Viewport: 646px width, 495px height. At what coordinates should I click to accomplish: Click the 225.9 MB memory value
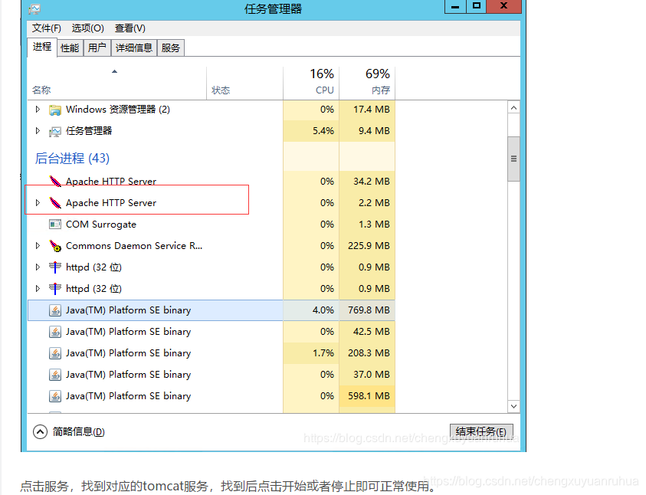369,246
